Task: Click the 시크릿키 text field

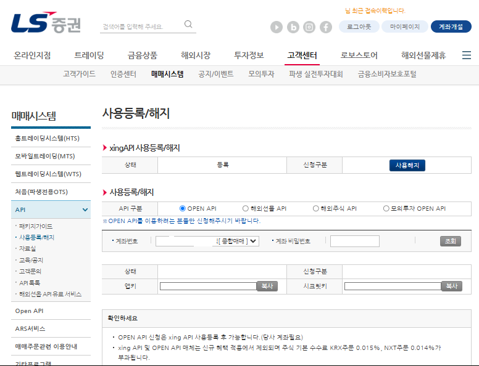Action: [x=393, y=286]
